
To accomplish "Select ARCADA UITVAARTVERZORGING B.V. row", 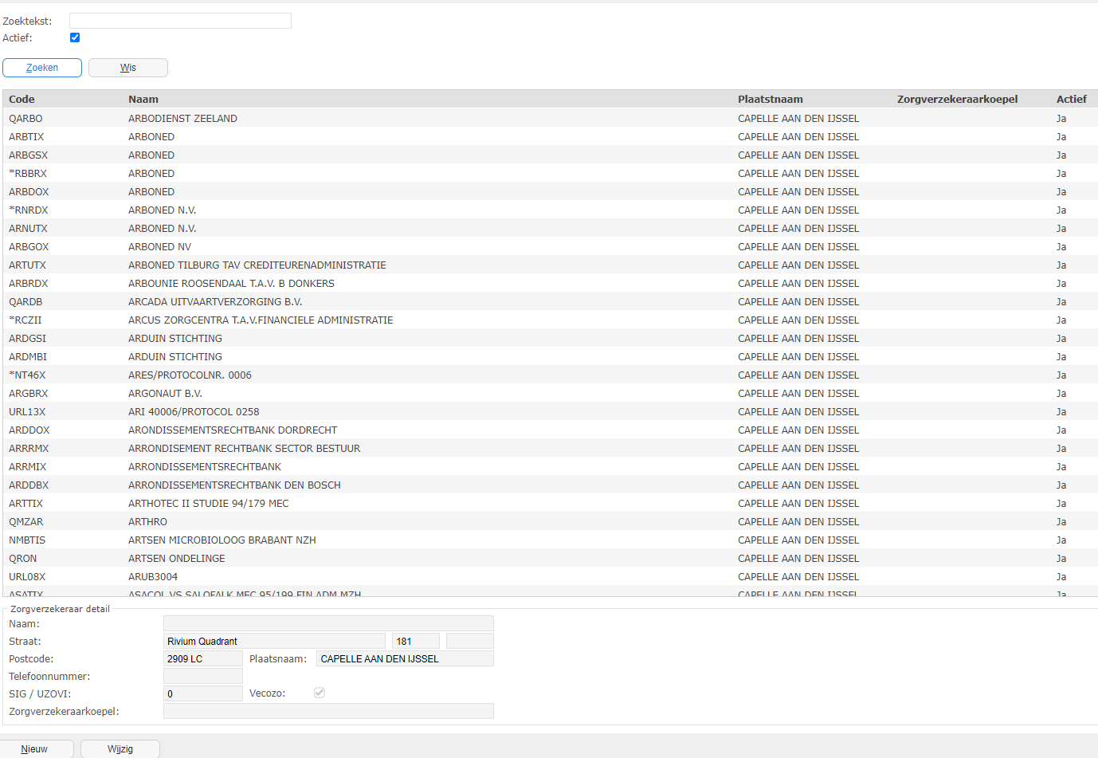I will coord(550,301).
